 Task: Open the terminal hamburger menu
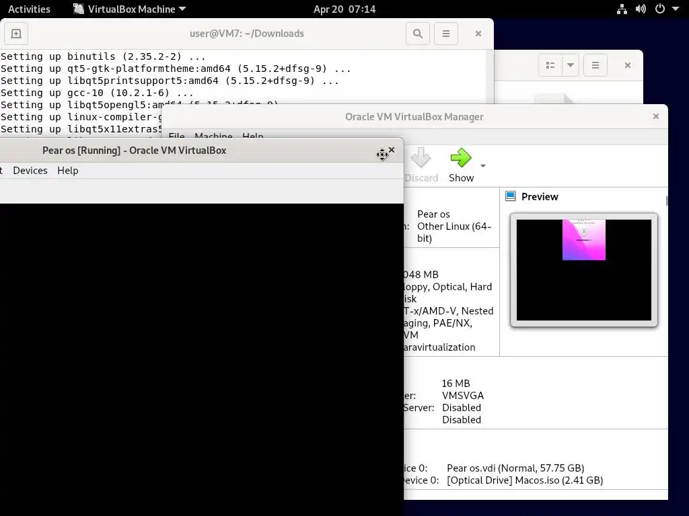pyautogui.click(x=445, y=34)
